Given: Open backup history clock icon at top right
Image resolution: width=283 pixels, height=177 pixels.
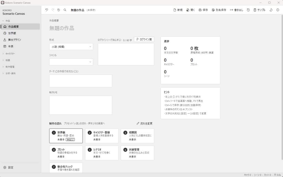Looking at the screenshot, I should pos(248,10).
